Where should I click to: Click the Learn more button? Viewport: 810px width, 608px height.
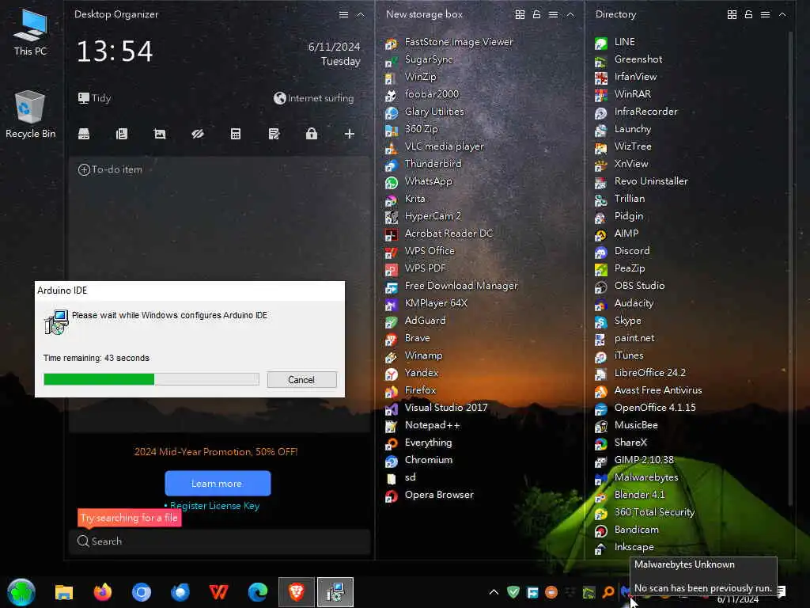tap(218, 484)
